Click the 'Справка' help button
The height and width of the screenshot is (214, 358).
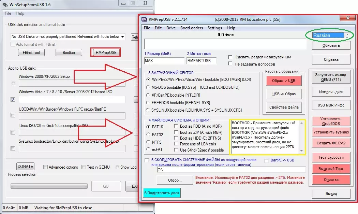click(331, 59)
